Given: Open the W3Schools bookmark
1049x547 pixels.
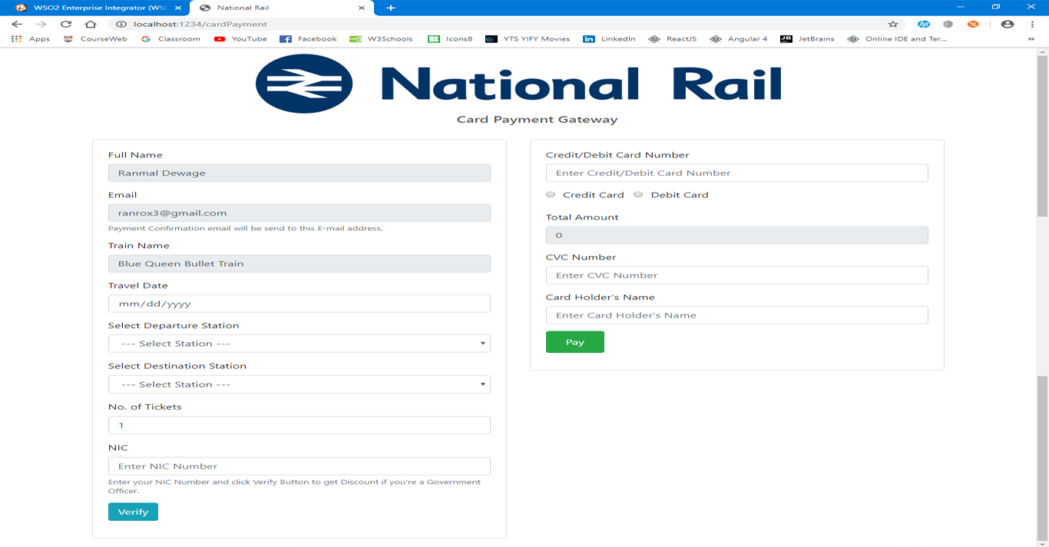Looking at the screenshot, I should [381, 39].
